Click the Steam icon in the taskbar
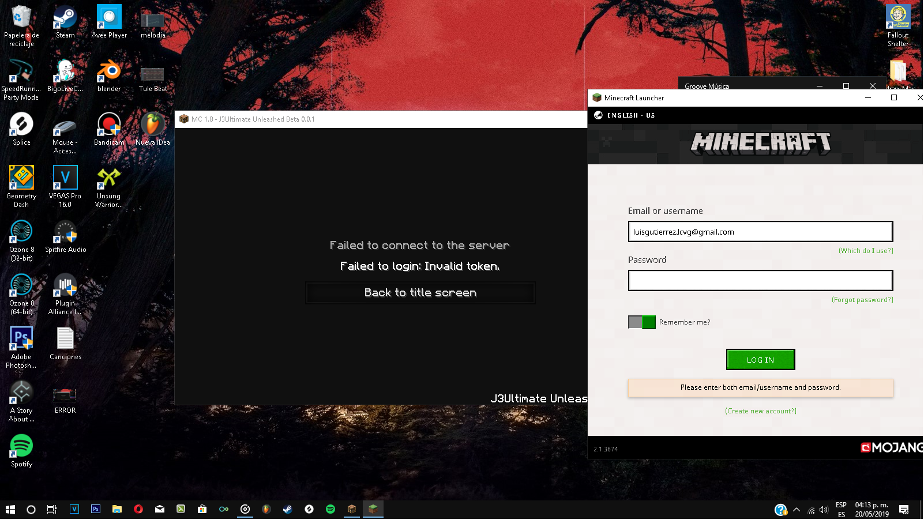 coord(287,510)
